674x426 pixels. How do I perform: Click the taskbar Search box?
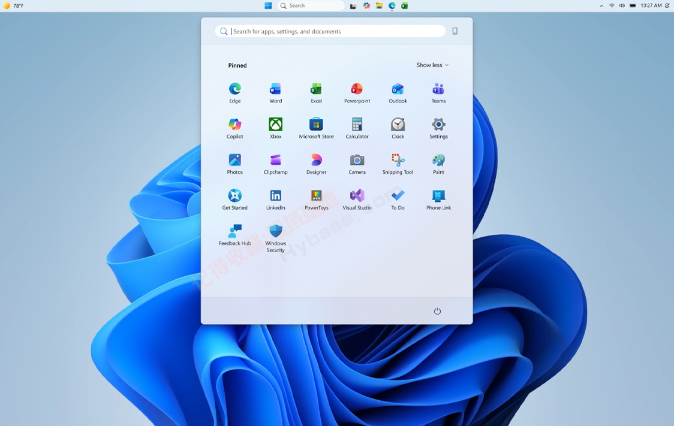[311, 5]
